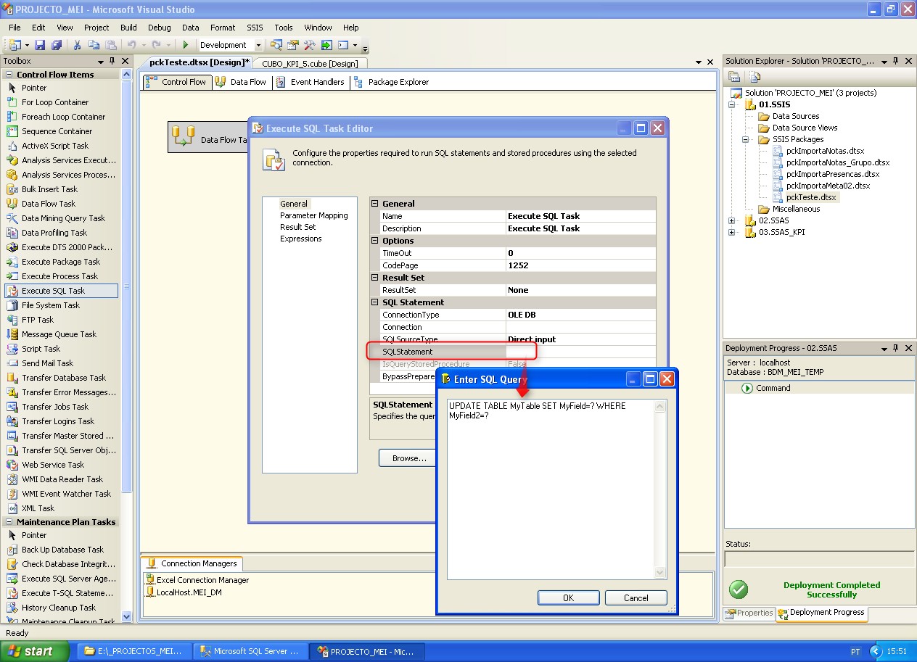Screen dimensions: 917x662
Task: Select the Foreach Loop Container toolbox item
Action: 60,117
